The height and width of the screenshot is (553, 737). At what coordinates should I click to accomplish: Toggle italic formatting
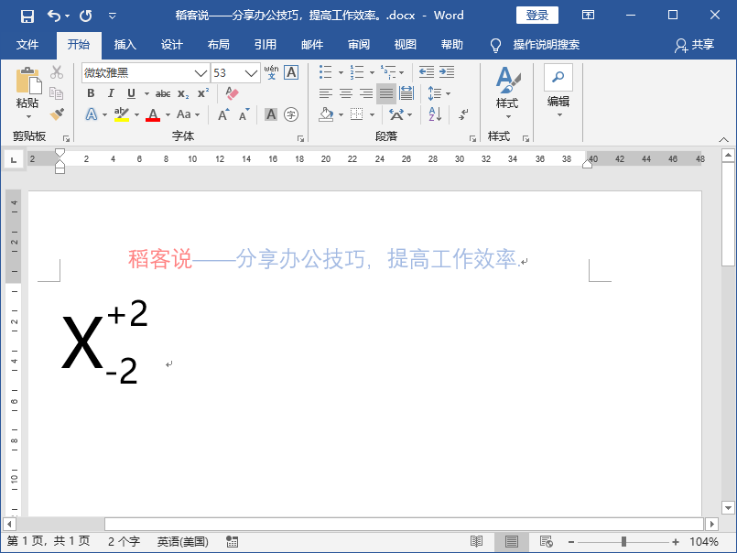pos(111,93)
